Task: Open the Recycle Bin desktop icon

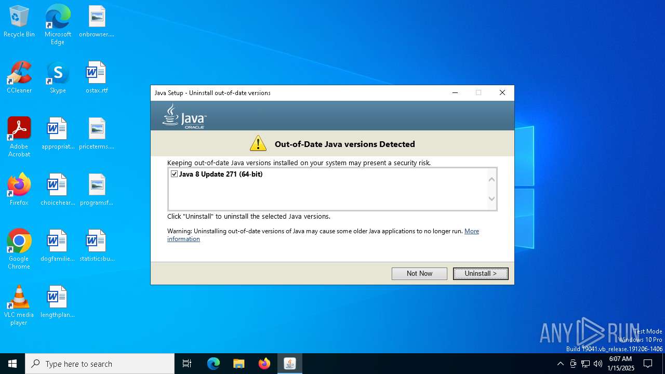Action: 19,22
